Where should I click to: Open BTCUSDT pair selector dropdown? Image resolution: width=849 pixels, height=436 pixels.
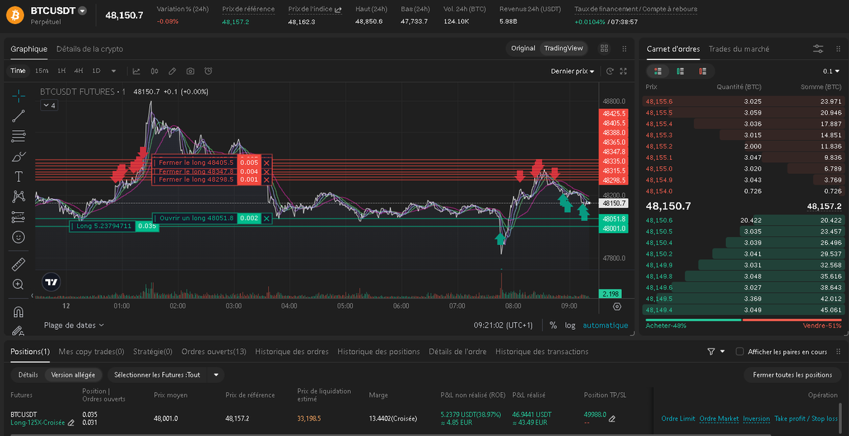pyautogui.click(x=83, y=11)
